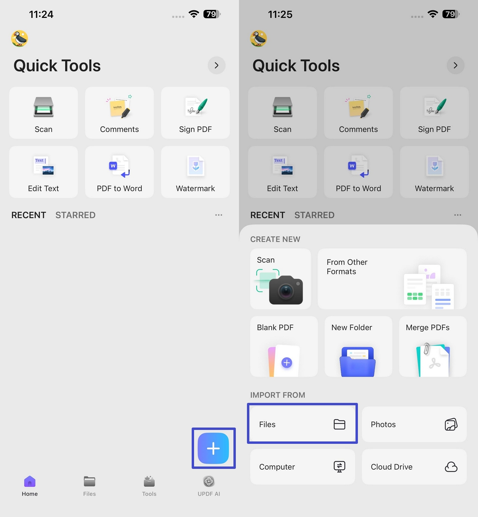Image resolution: width=478 pixels, height=517 pixels.
Task: Import from Computer
Action: [x=302, y=467]
